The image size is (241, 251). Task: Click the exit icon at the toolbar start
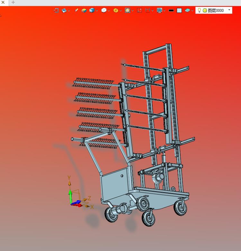tap(56, 10)
